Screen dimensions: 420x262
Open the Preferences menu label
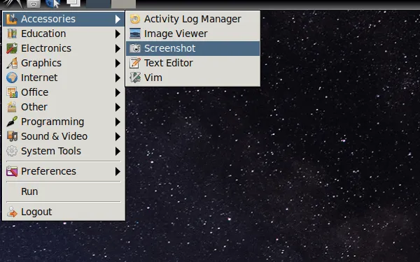tap(48, 171)
